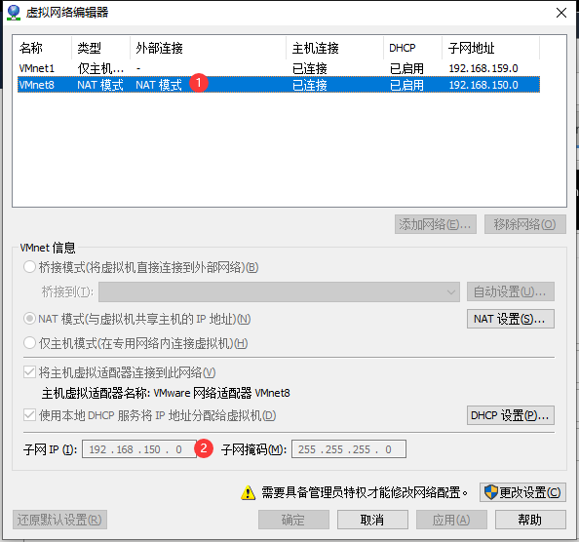Select the 桥接模式 radio button

(x=29, y=267)
